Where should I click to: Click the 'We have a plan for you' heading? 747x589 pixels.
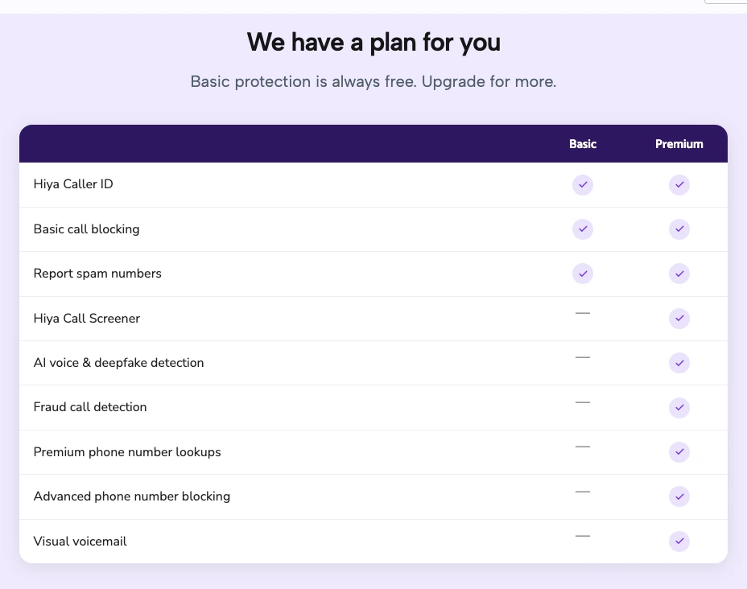pos(373,43)
